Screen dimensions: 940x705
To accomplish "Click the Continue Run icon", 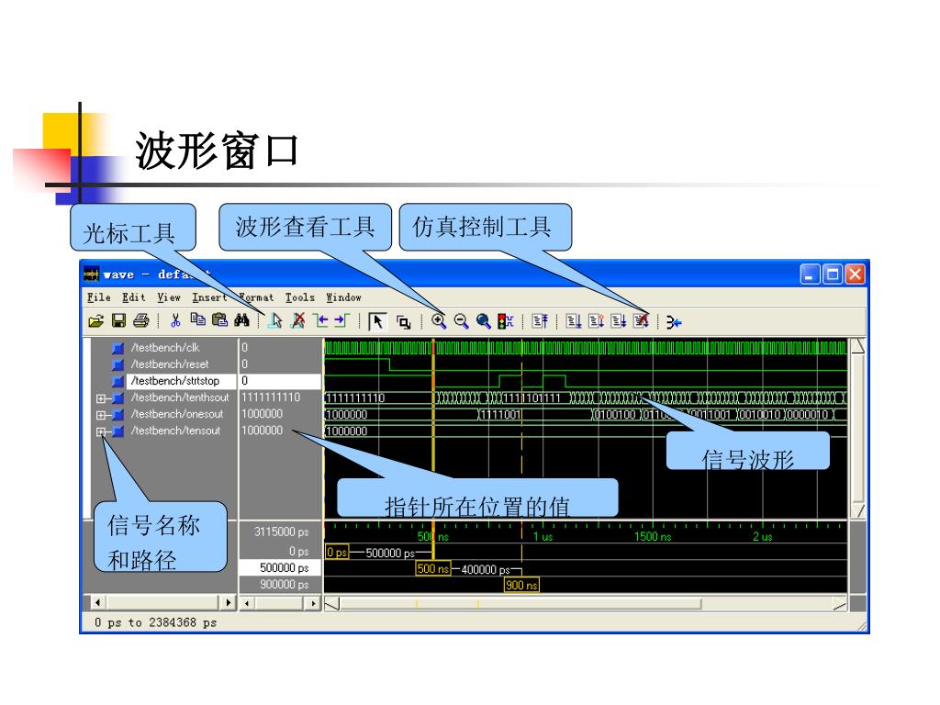I will 596,322.
